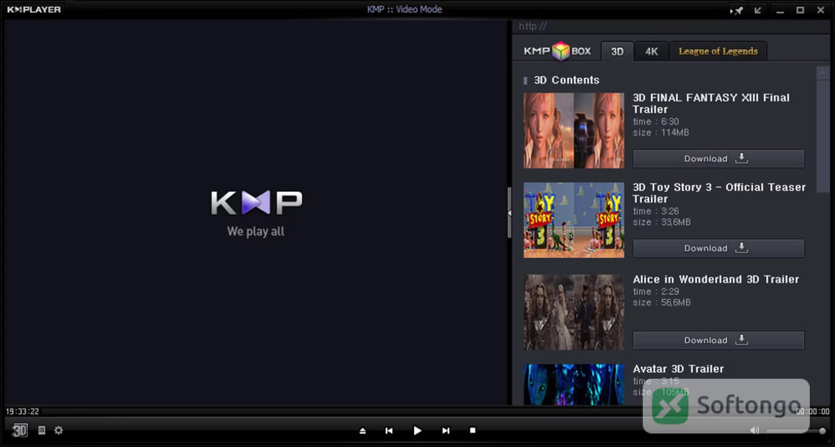The height and width of the screenshot is (447, 835).
Task: Open the League of Legends tab
Action: pyautogui.click(x=718, y=51)
